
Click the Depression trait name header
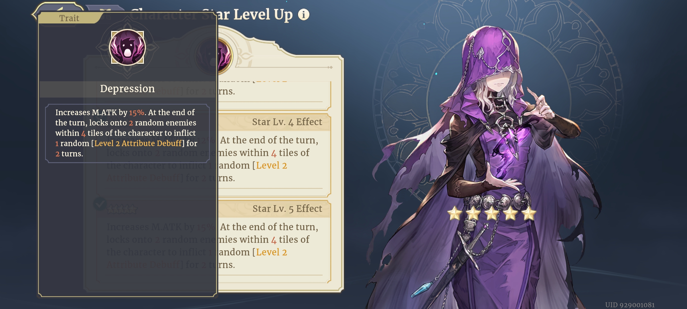click(x=127, y=89)
